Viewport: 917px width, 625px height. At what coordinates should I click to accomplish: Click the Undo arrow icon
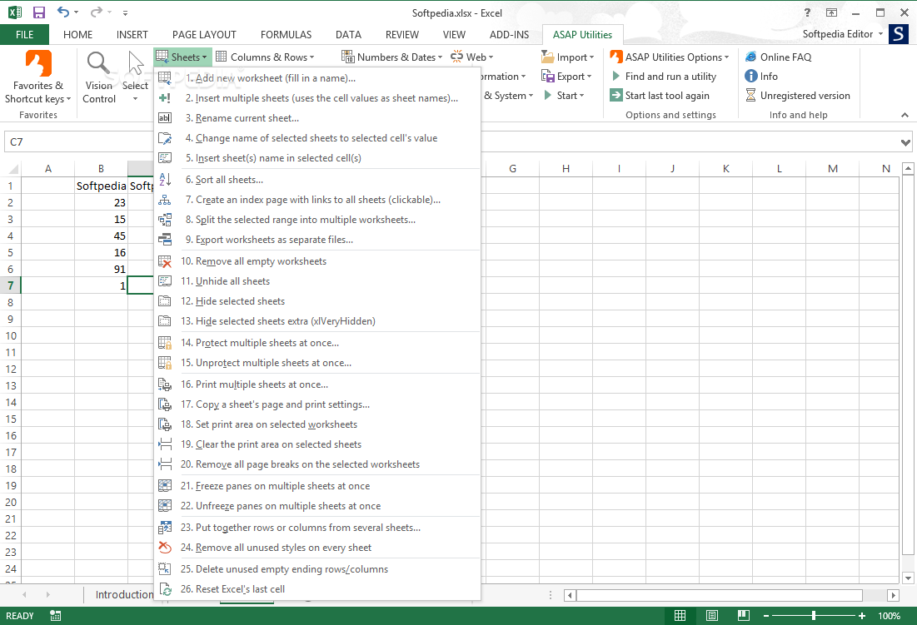click(x=63, y=12)
